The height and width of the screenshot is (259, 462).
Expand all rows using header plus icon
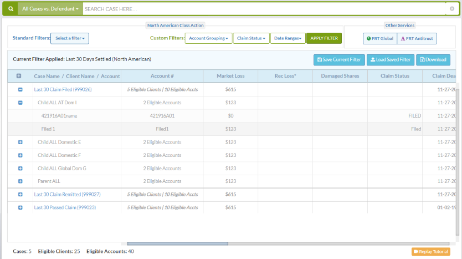(20, 76)
